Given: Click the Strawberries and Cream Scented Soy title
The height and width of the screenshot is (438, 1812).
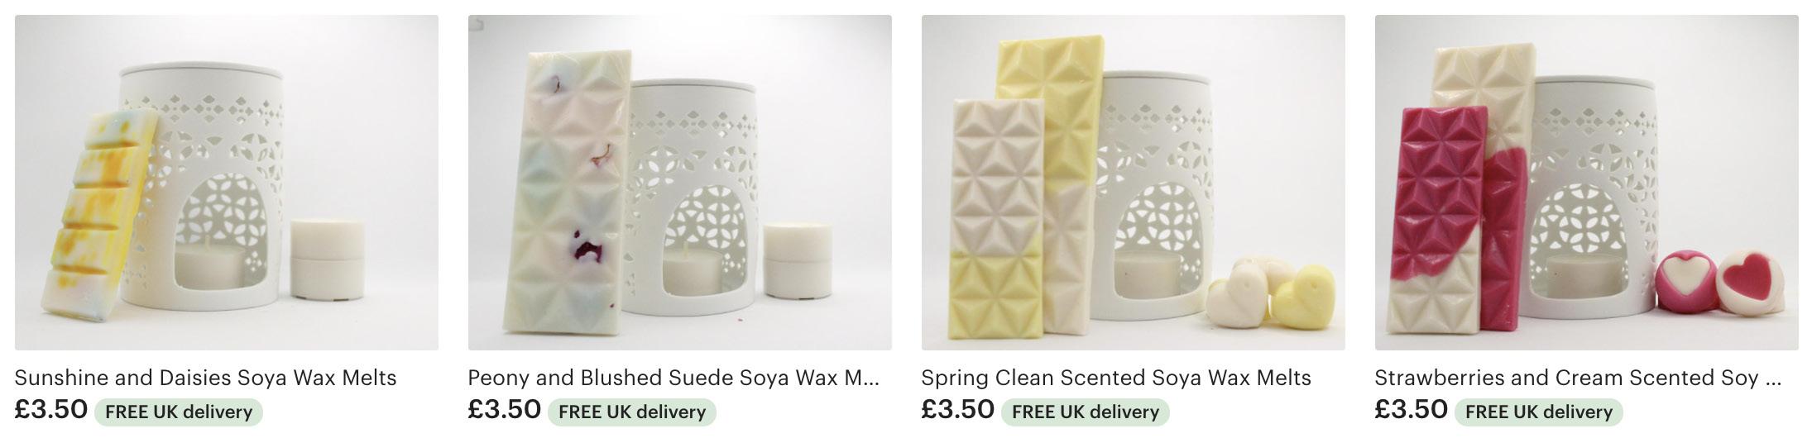Looking at the screenshot, I should pyautogui.click(x=1578, y=378).
